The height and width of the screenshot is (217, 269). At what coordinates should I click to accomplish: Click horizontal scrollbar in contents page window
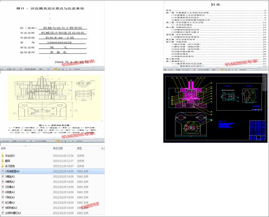pos(217,67)
